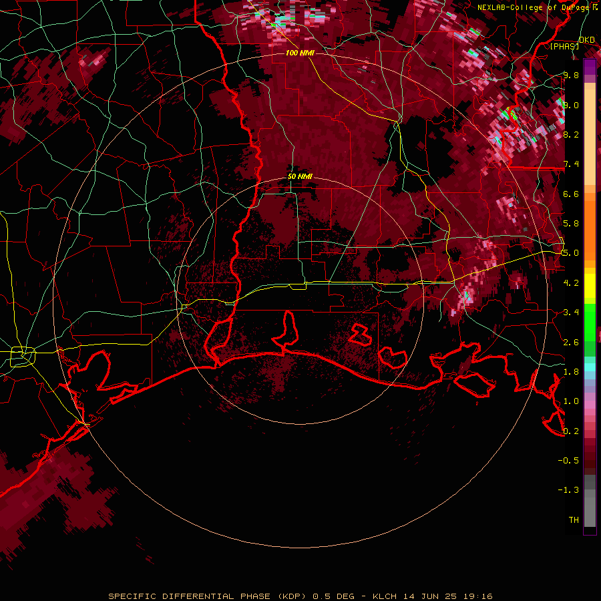The width and height of the screenshot is (601, 601).
Task: Click the -1.3 legend value
Action: pos(568,490)
